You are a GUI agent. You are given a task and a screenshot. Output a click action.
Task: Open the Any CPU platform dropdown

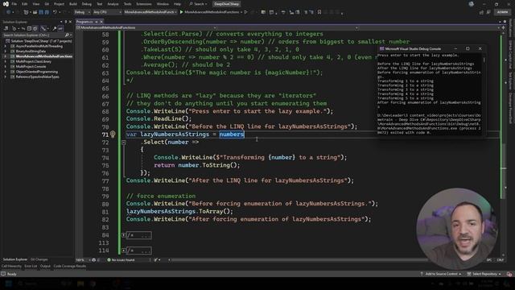107,12
